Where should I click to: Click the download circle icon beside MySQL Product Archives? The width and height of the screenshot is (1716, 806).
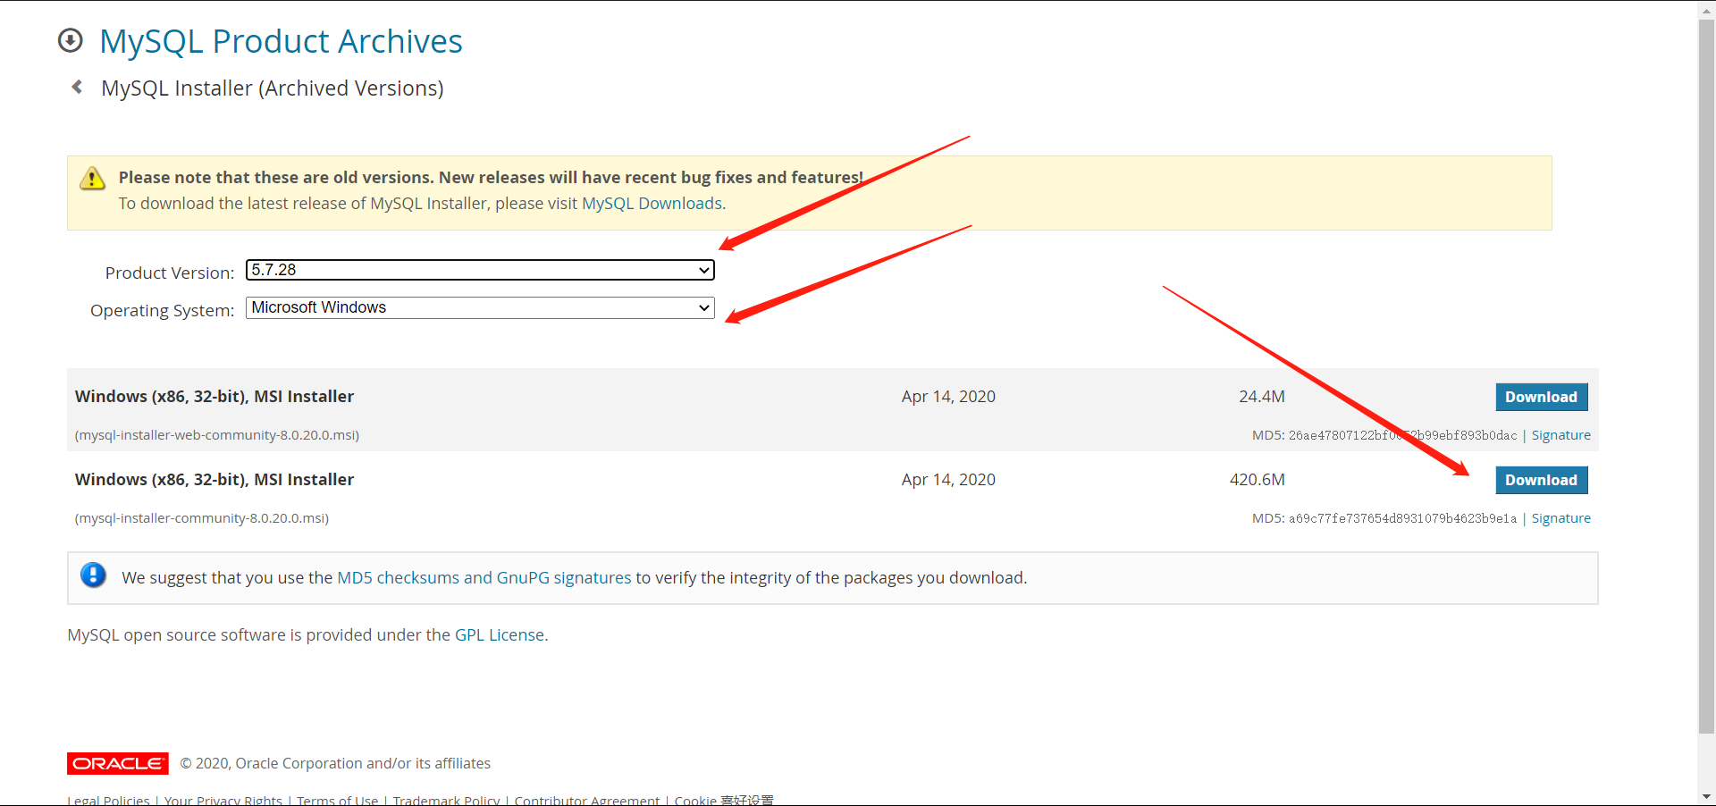point(70,40)
